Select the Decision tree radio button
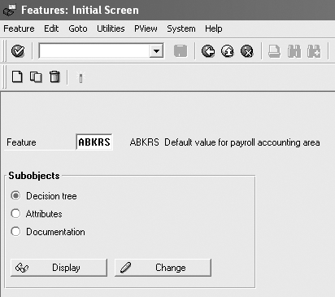Screen dimensions: 335x297 pyautogui.click(x=15, y=195)
